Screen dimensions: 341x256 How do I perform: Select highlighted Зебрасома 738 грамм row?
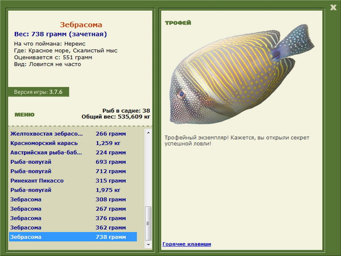pyautogui.click(x=73, y=237)
